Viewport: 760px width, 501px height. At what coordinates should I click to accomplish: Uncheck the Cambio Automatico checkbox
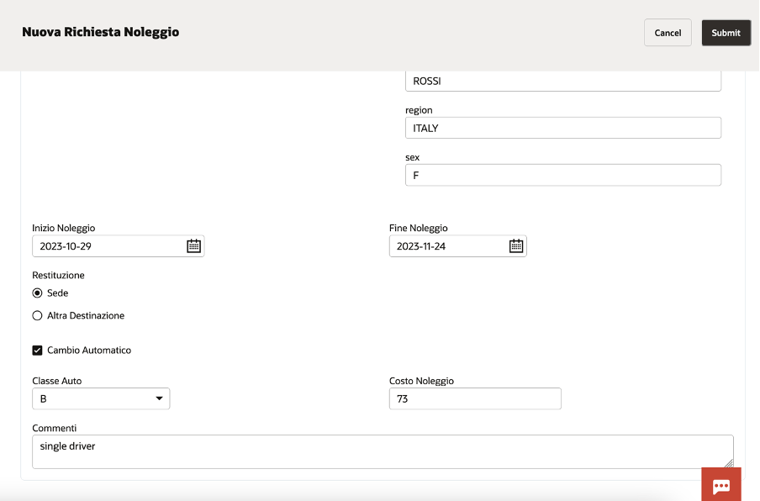pyautogui.click(x=37, y=351)
